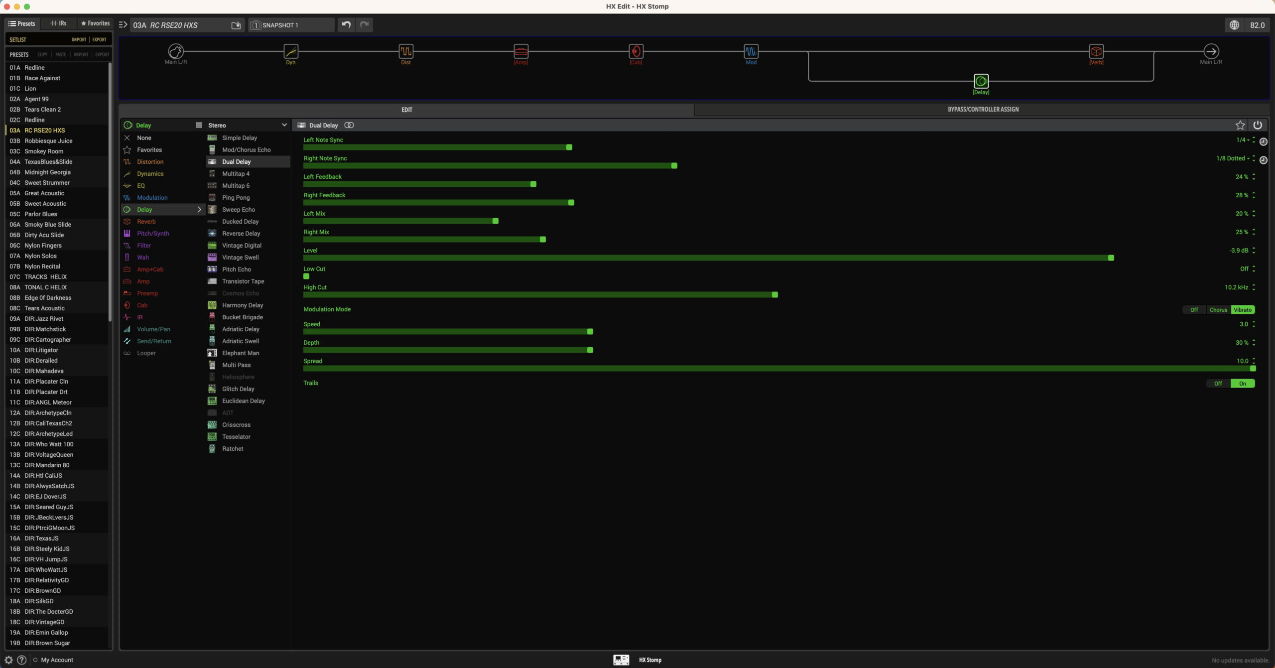Open the IRs tab
Viewport: 1275px width, 668px height.
click(x=59, y=23)
